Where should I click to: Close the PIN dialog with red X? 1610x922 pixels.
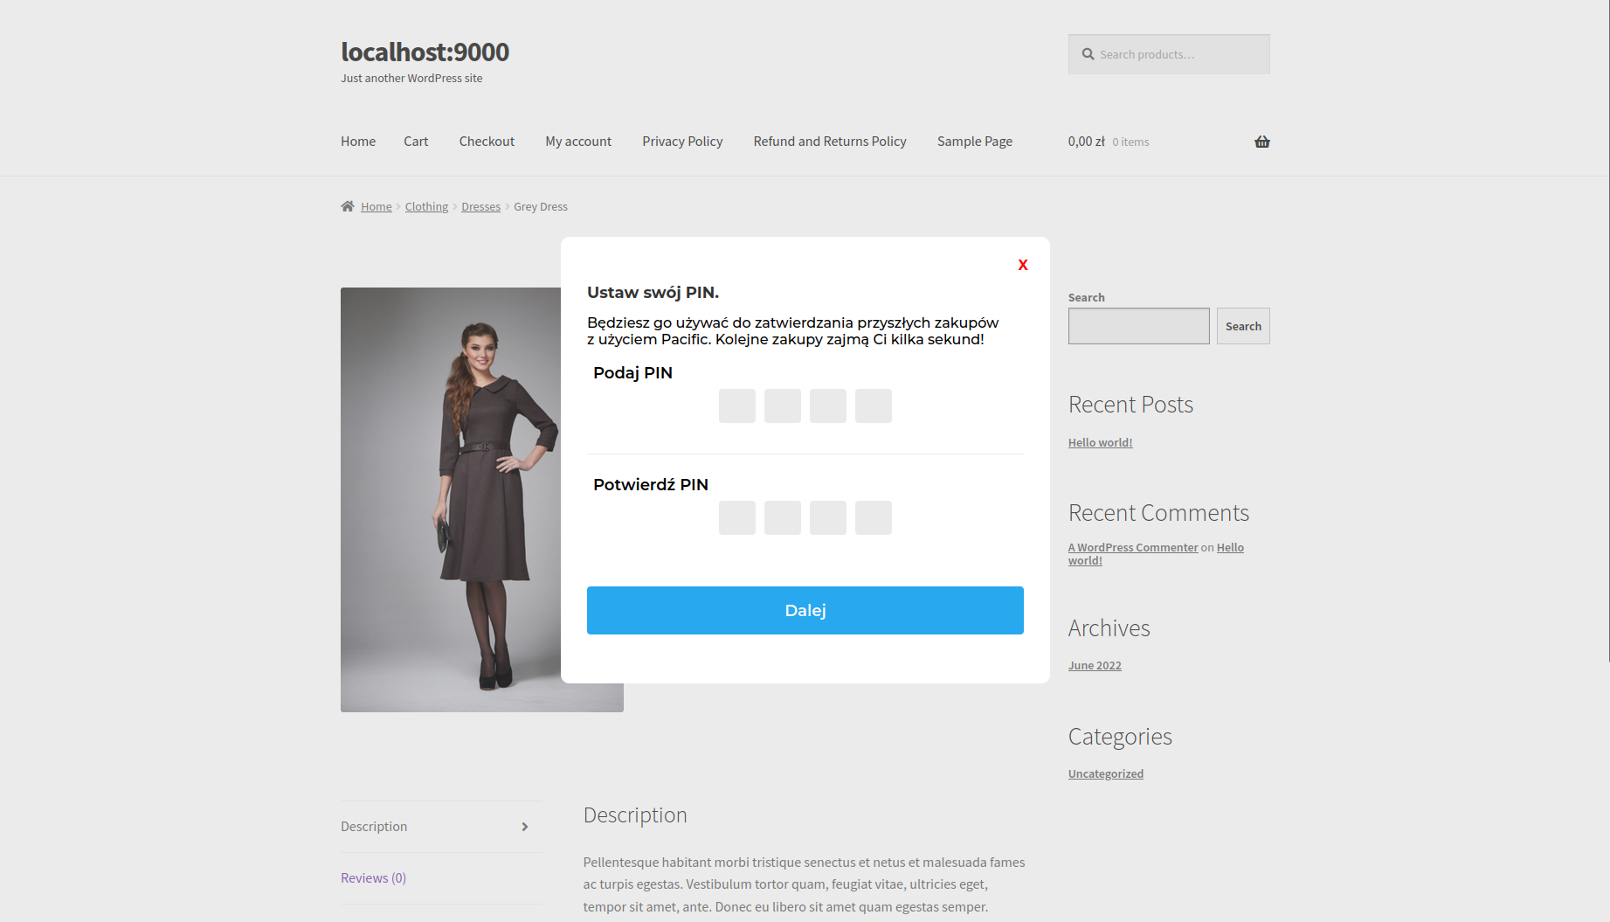[x=1023, y=265]
